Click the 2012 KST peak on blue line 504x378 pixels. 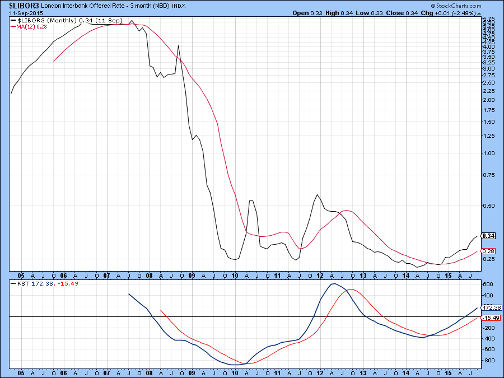coord(334,284)
